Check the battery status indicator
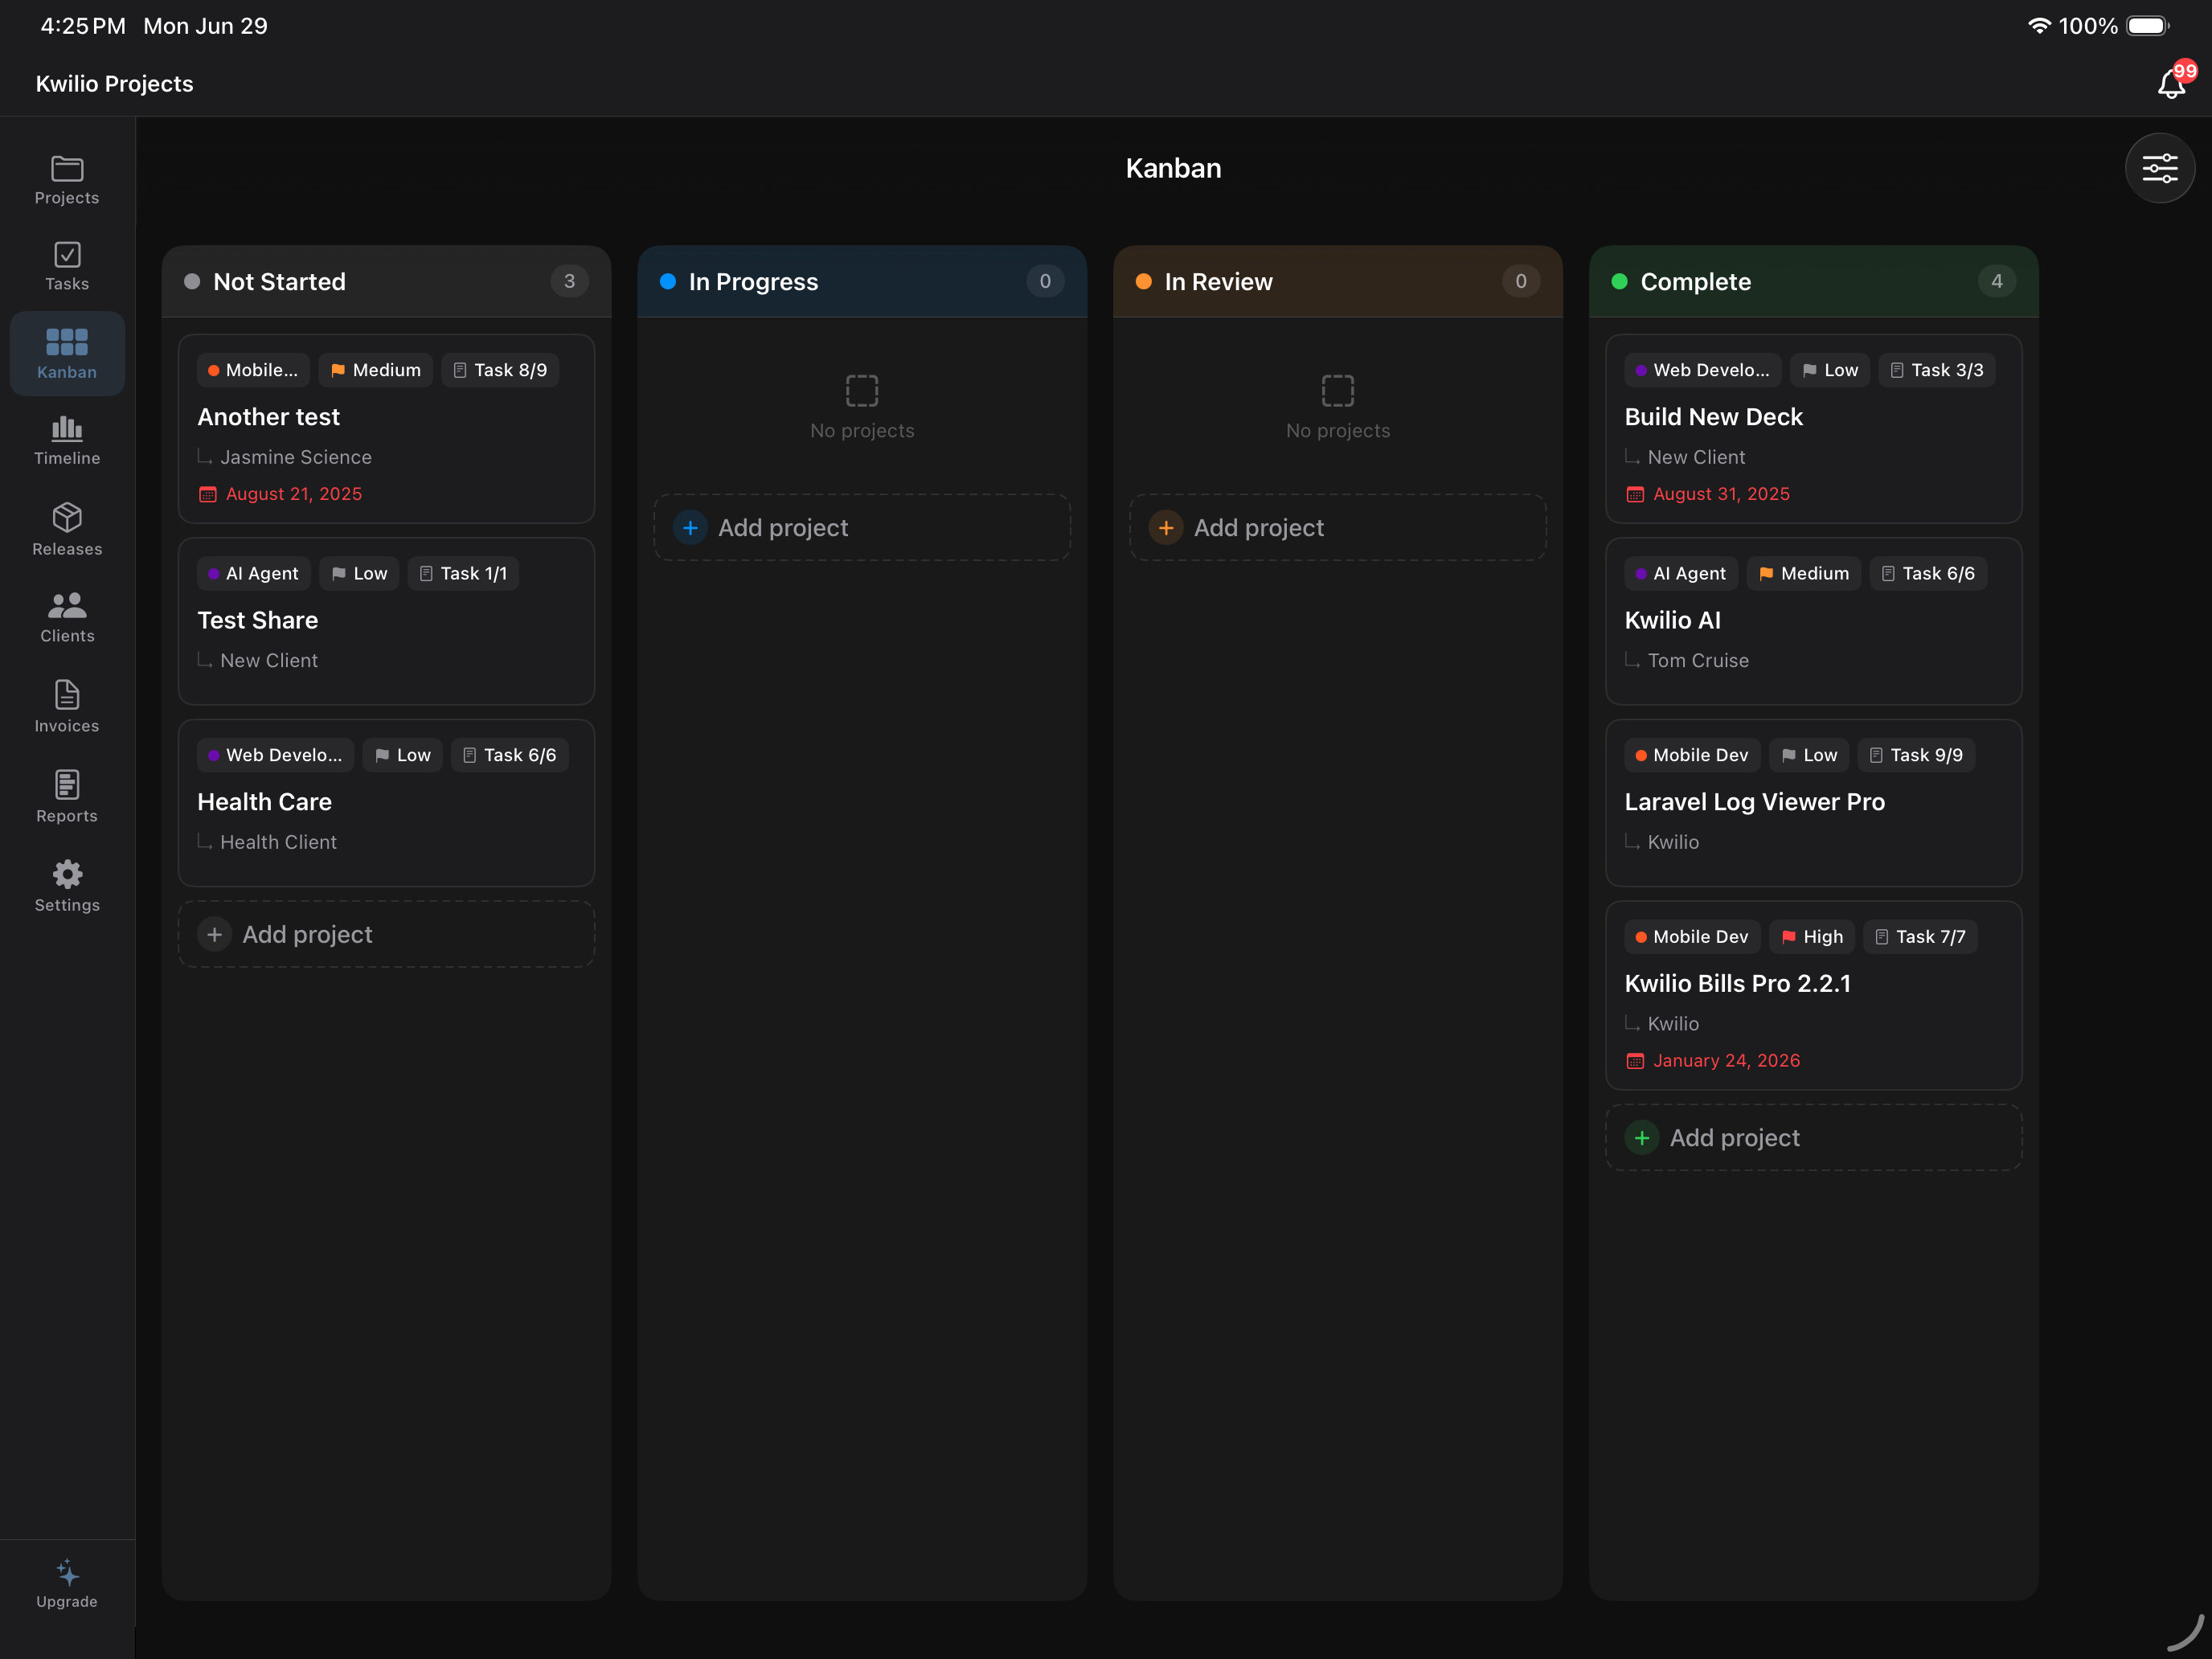 point(2147,26)
